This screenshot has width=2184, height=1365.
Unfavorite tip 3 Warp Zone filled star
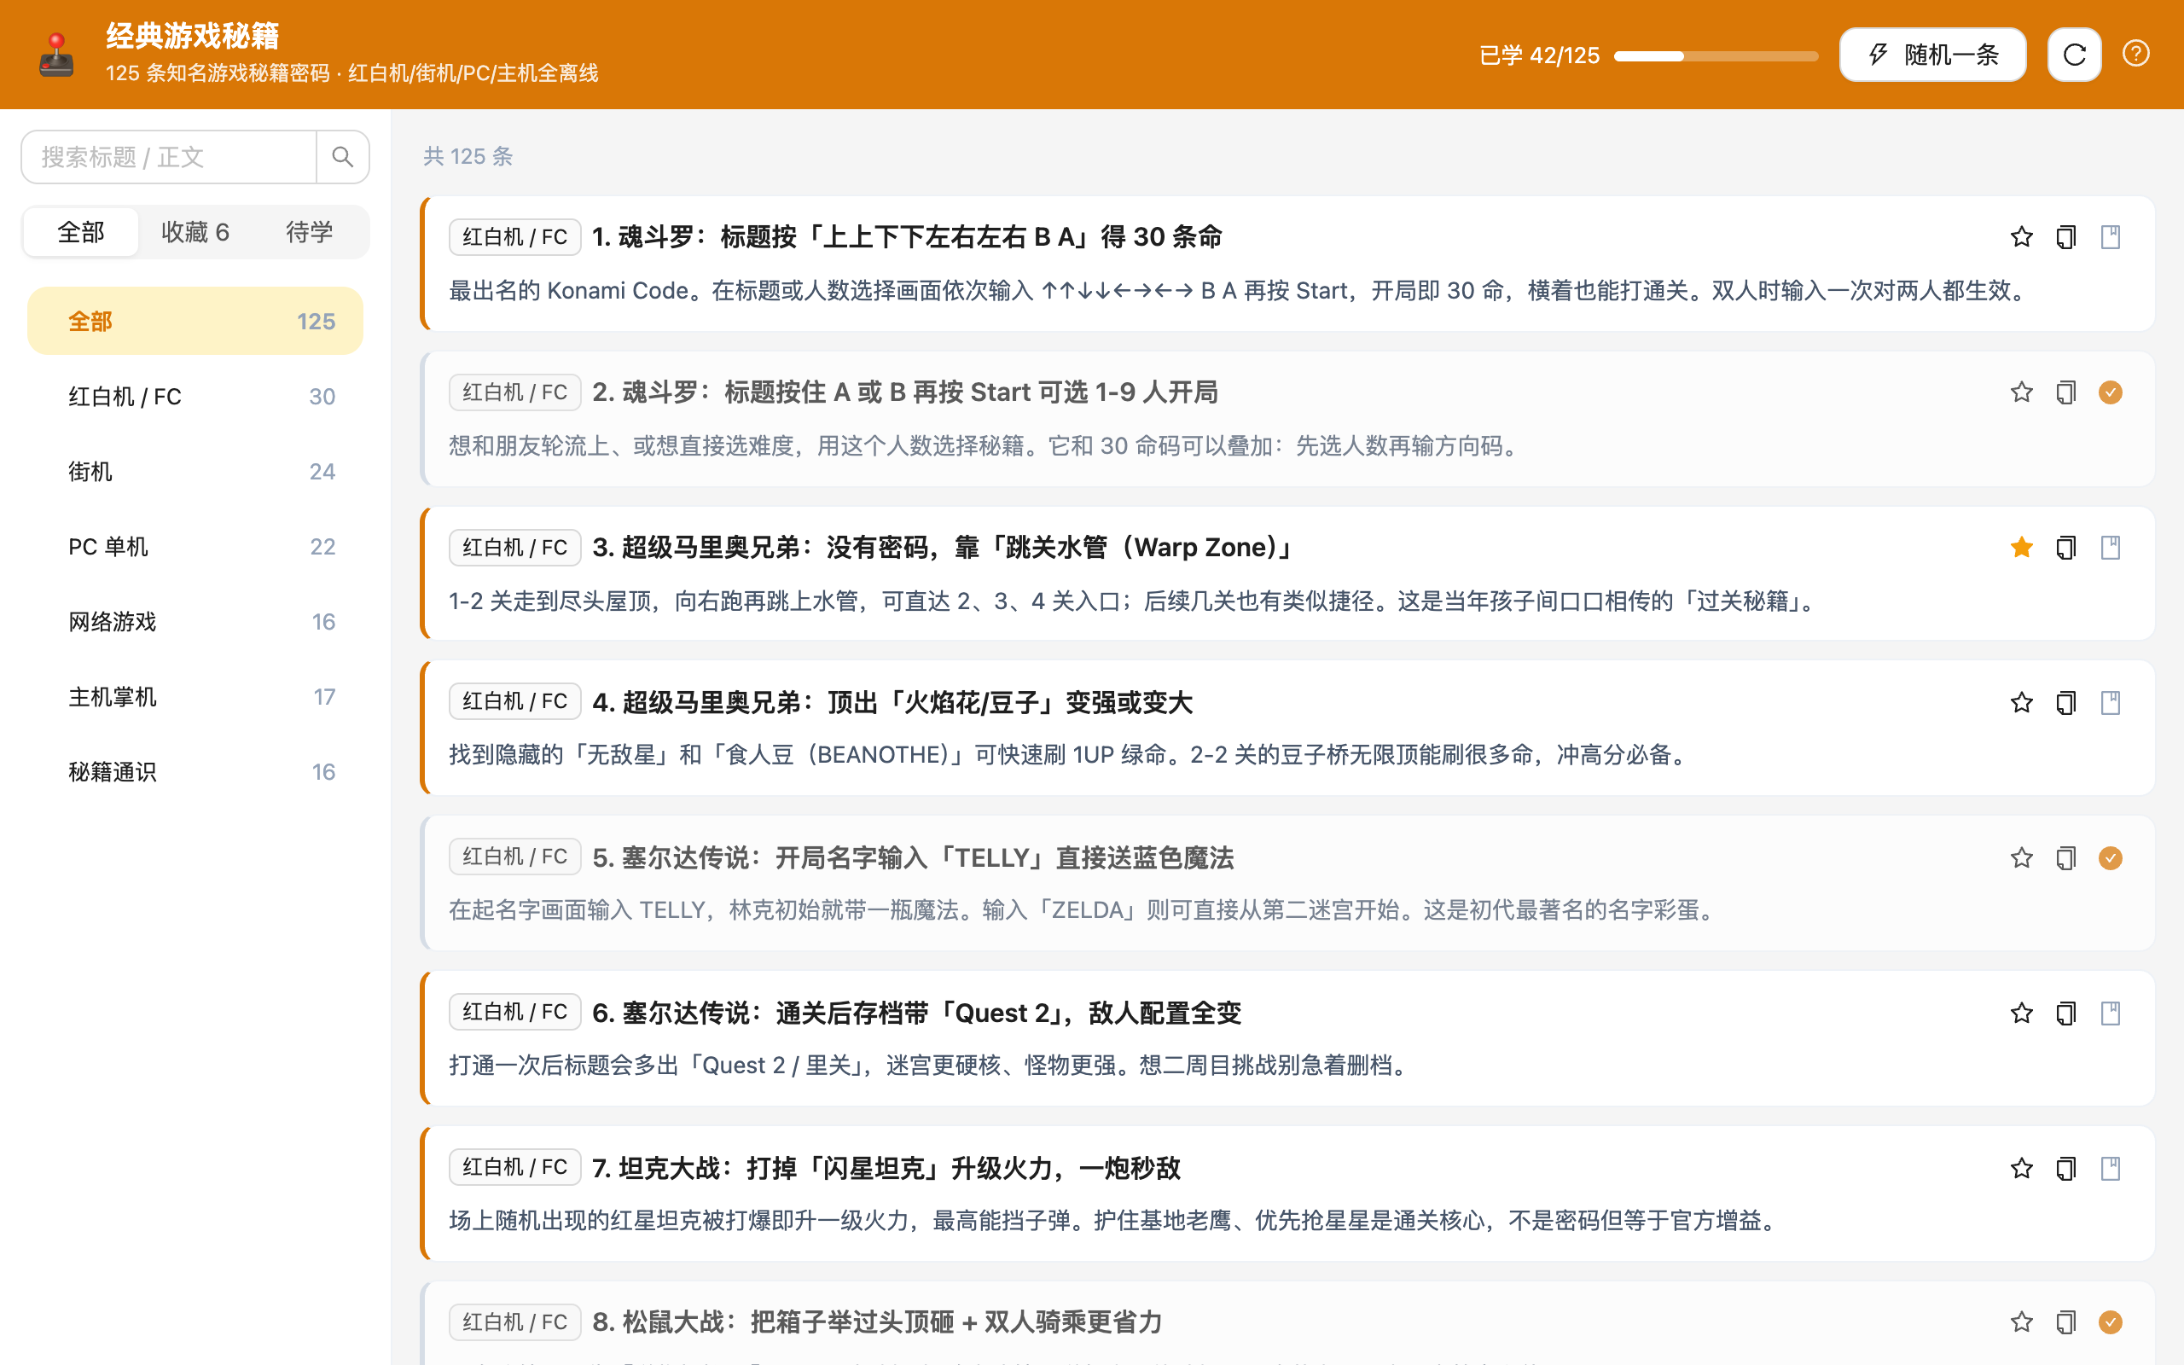(2022, 548)
